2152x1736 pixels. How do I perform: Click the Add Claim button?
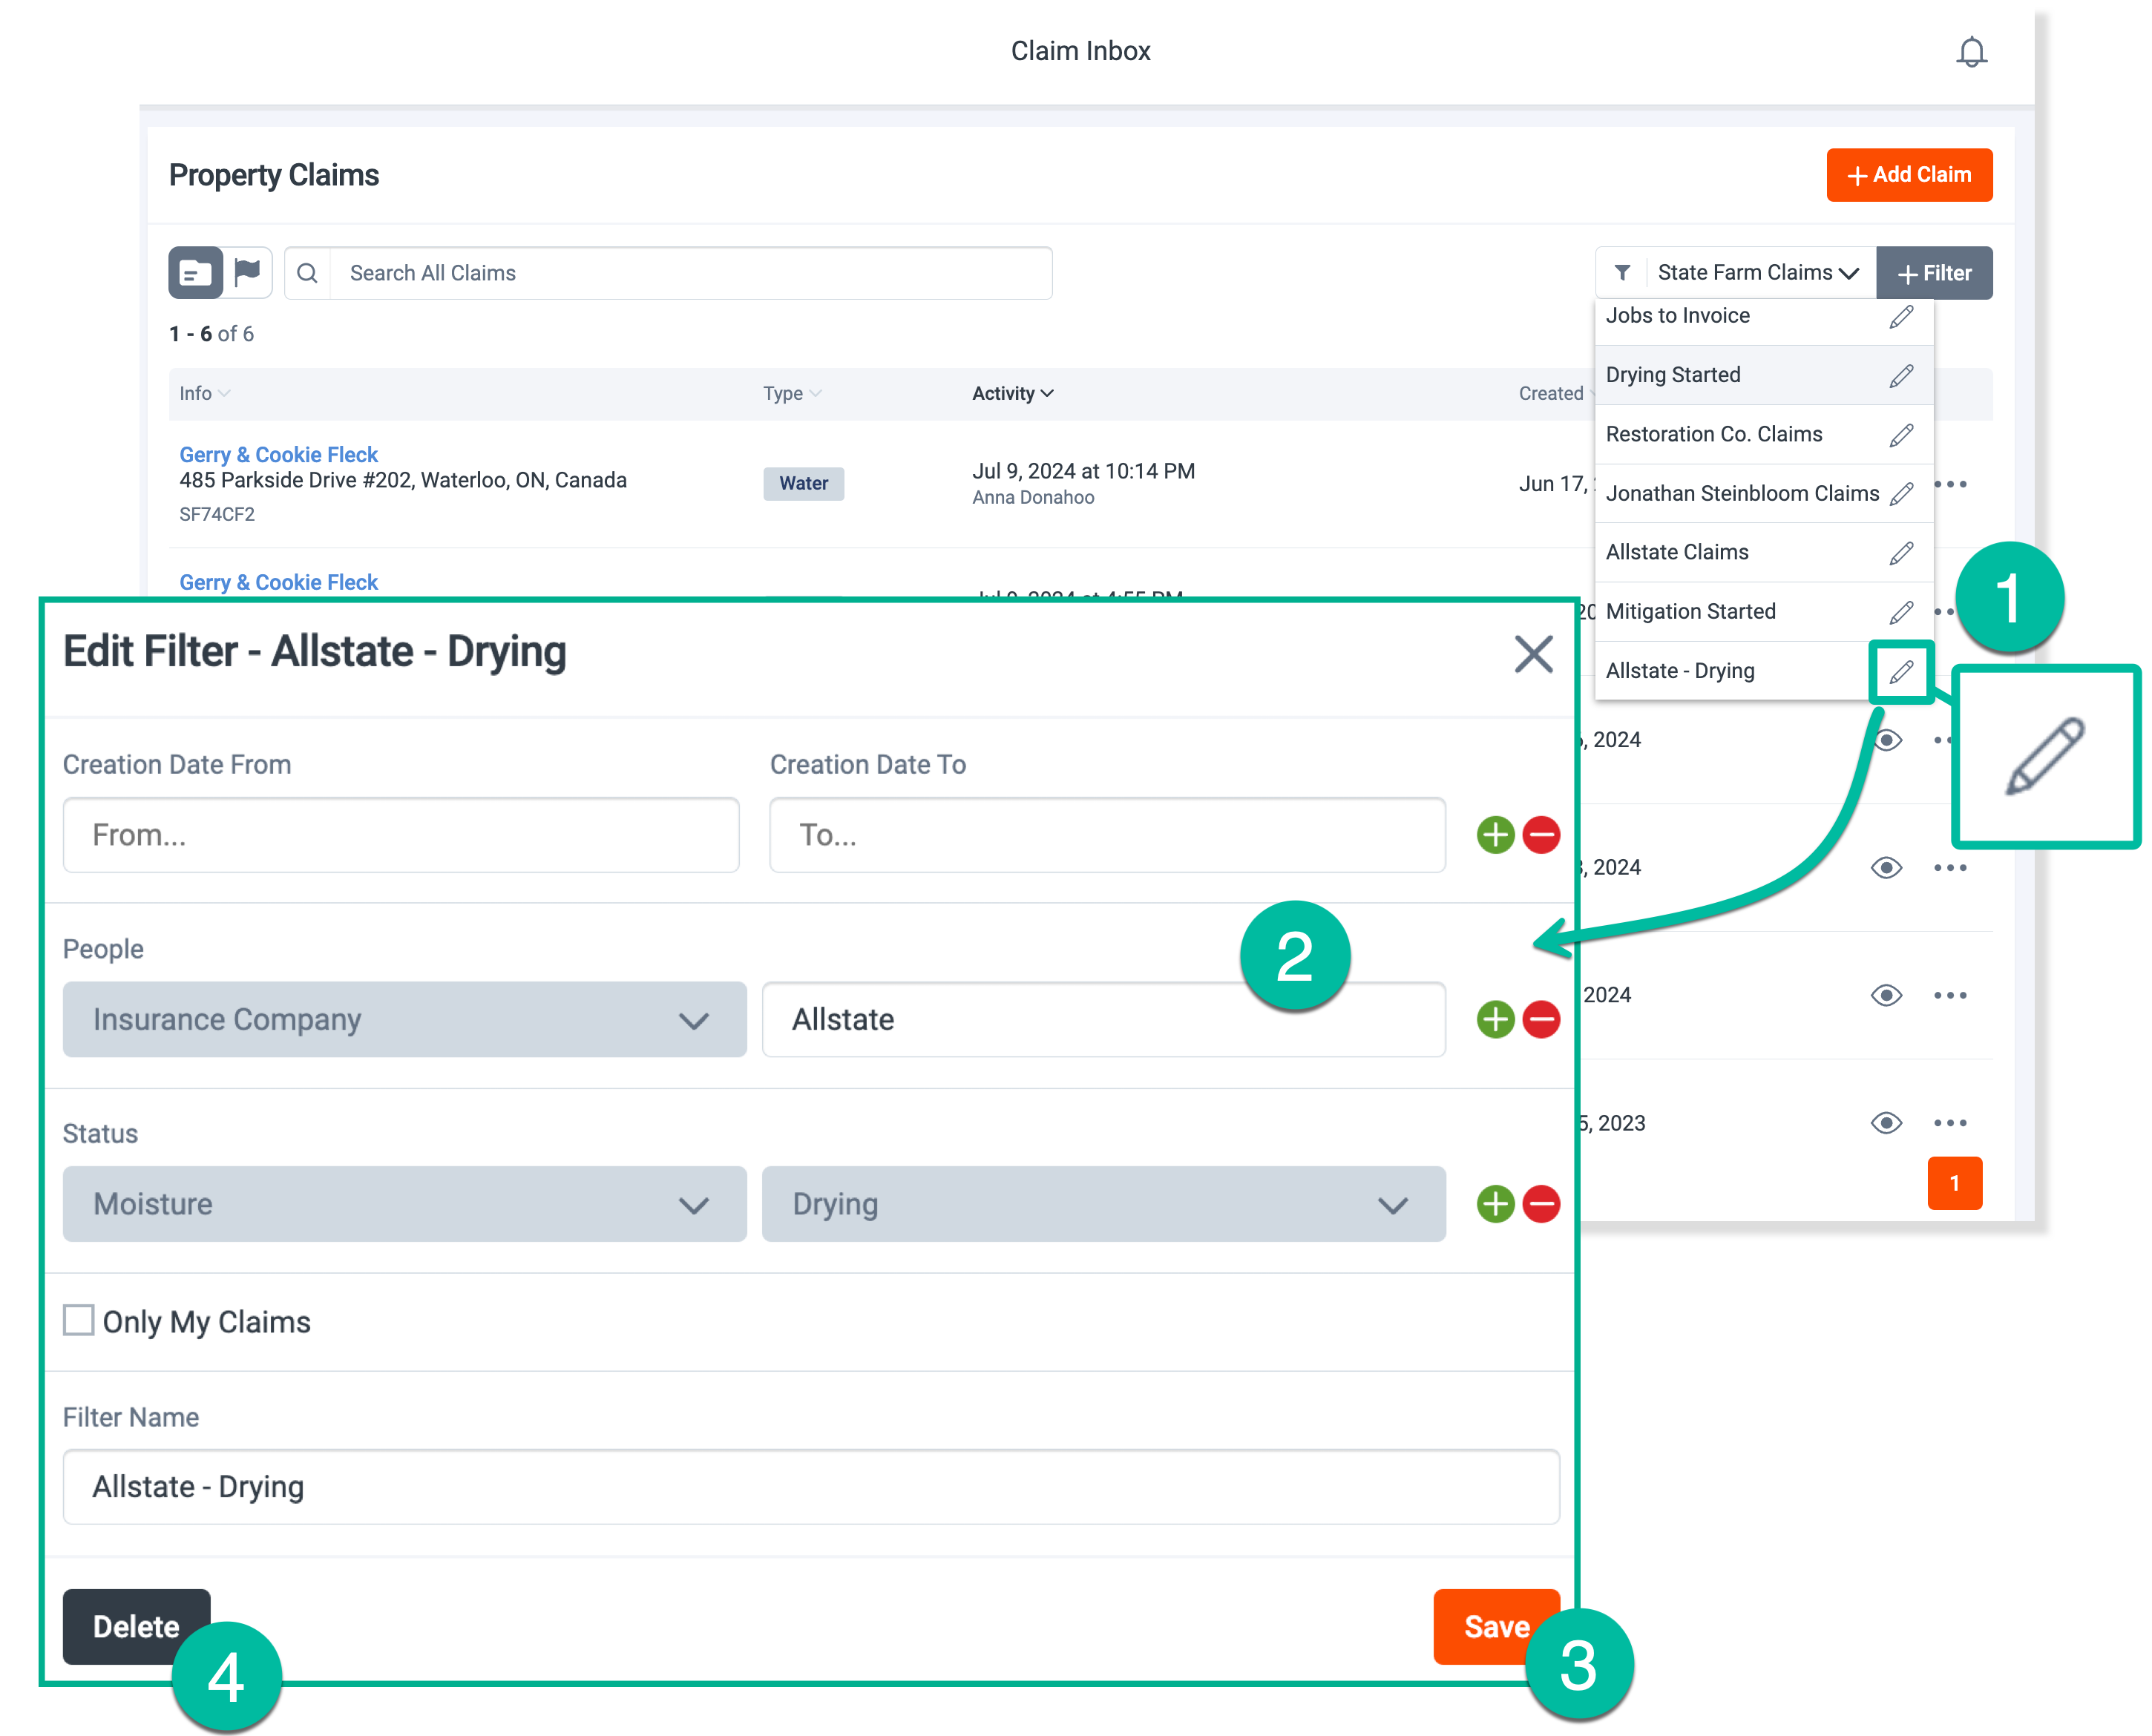click(x=1908, y=174)
